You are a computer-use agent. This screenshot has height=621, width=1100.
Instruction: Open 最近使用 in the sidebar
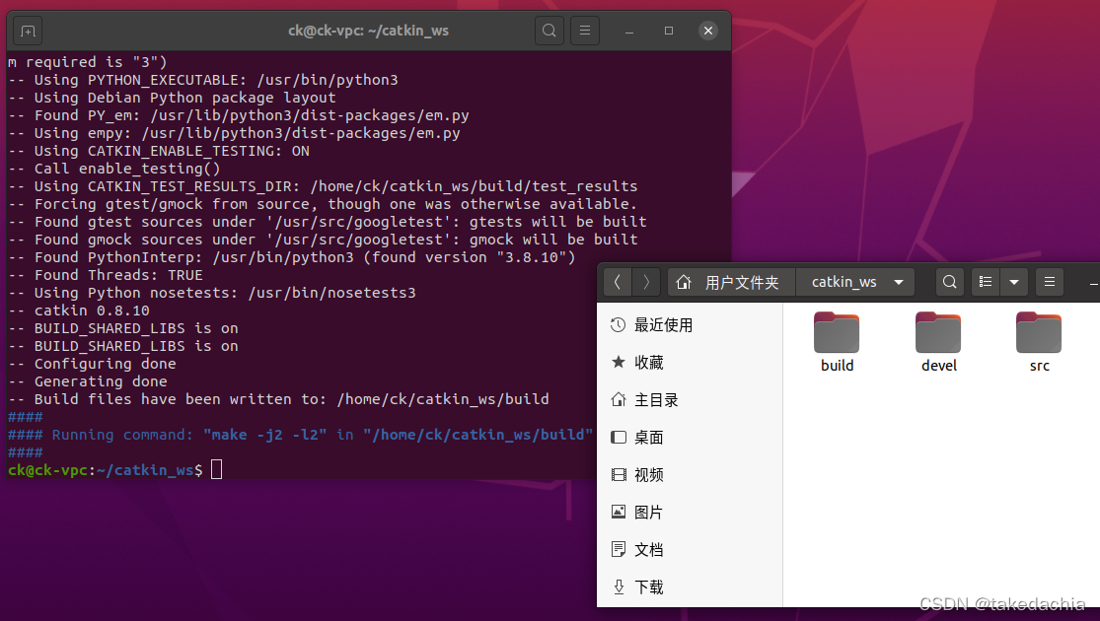pos(663,325)
